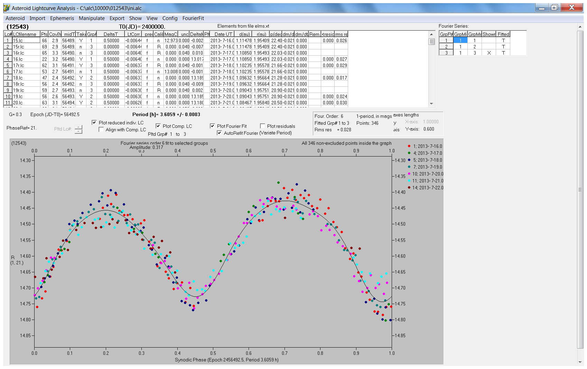Open the View menu
This screenshot has width=587, height=369.
[x=152, y=18]
